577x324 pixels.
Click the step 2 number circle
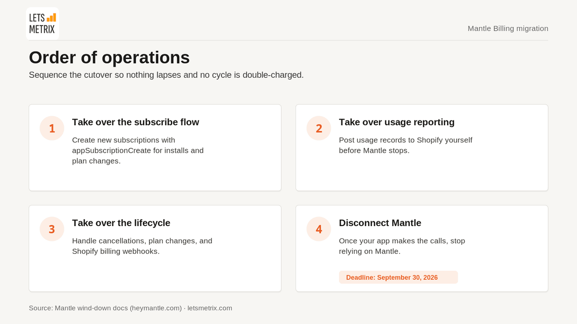(x=319, y=128)
